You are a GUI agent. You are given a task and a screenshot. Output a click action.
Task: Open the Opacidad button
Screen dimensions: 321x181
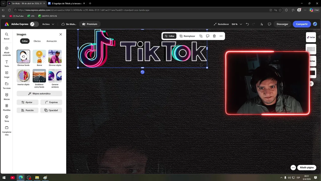pos(51,110)
